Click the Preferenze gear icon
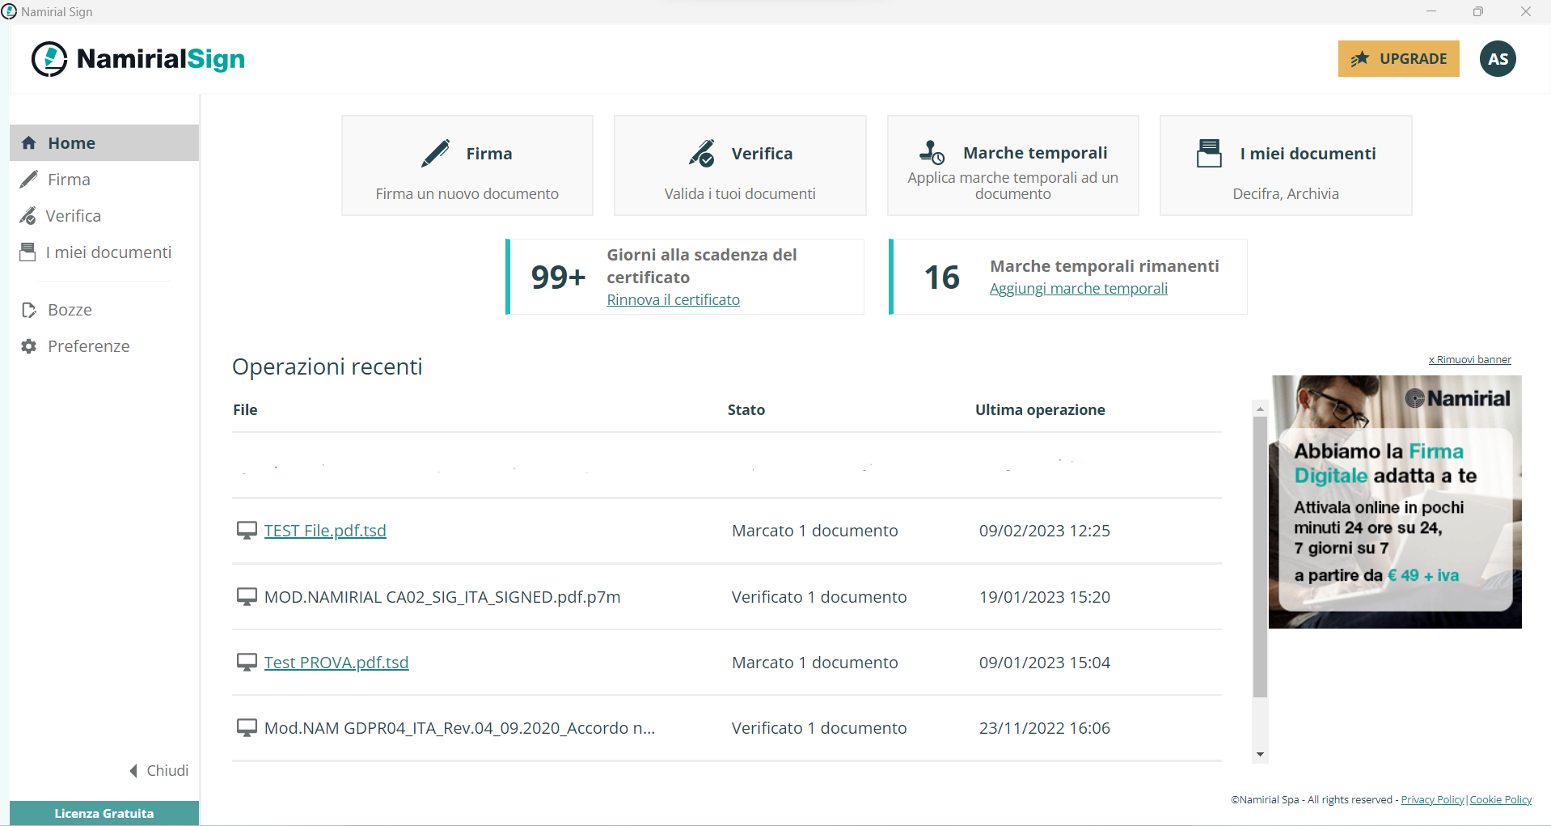This screenshot has height=826, width=1551. [28, 345]
